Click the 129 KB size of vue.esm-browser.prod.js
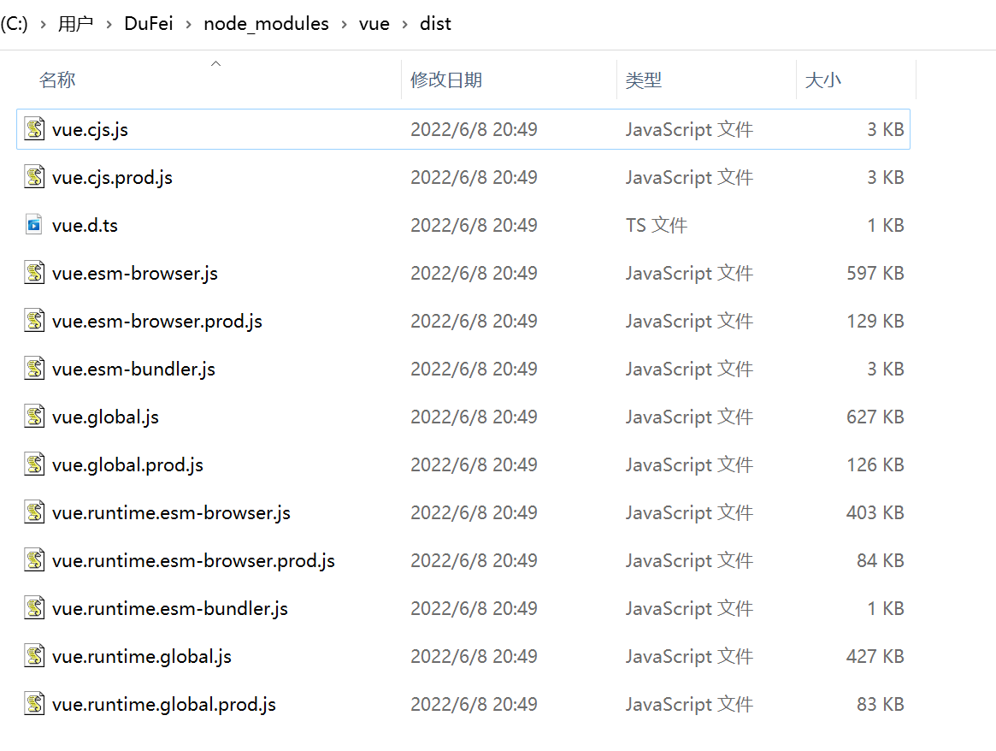 pos(875,322)
